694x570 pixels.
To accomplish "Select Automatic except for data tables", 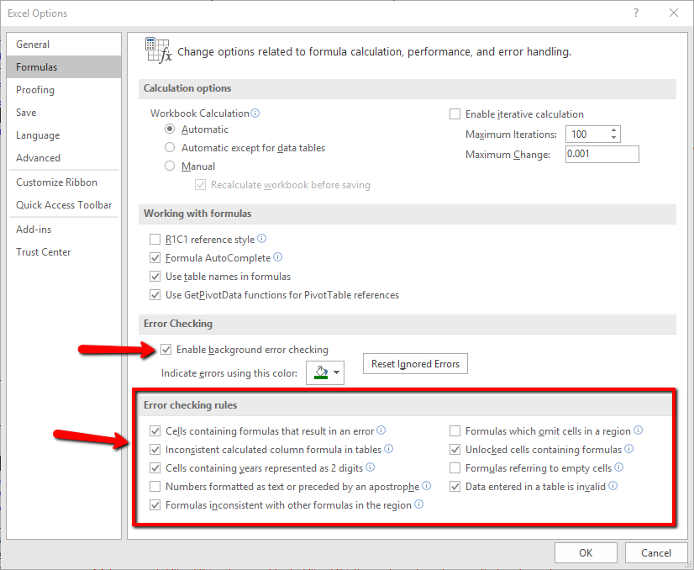I will coord(170,147).
